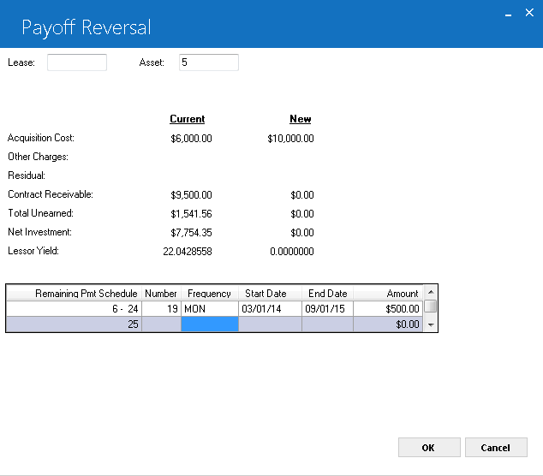
Task: Click the Other Charges label
Action: tap(38, 157)
